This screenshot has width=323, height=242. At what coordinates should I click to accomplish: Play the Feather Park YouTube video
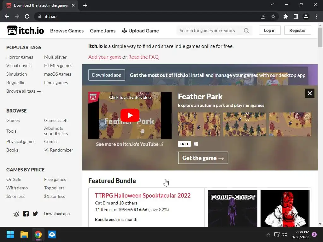pos(130,115)
